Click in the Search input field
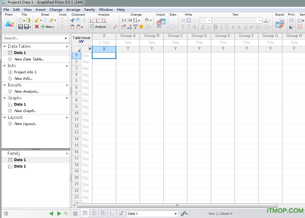Viewport: 305px width, 218px height. pos(33,38)
